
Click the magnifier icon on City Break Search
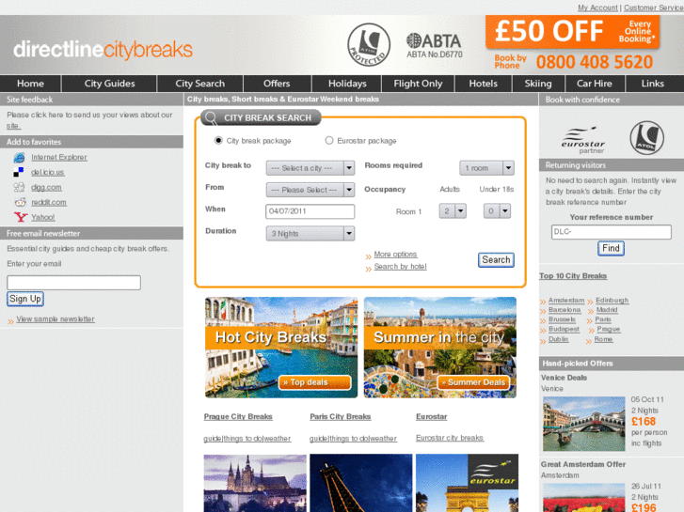tap(211, 117)
